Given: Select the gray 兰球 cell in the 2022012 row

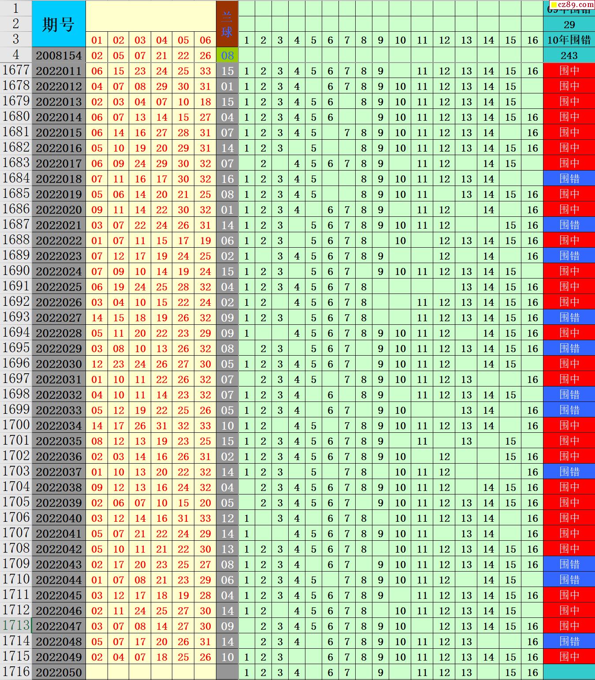Looking at the screenshot, I should (227, 86).
